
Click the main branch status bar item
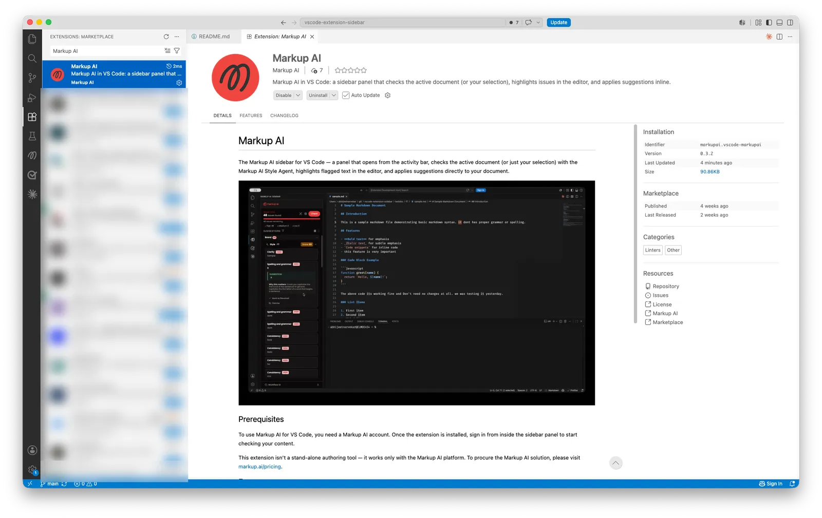click(x=49, y=484)
